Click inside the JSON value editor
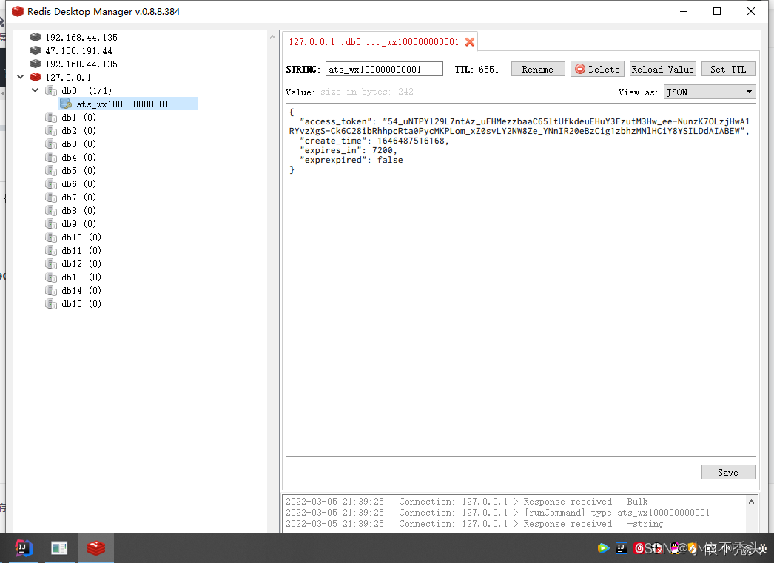 521,280
